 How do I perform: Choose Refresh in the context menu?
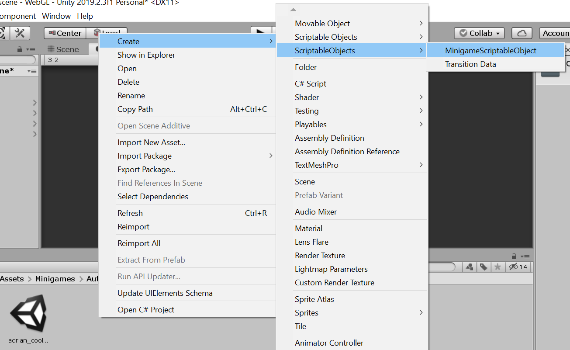(x=187, y=213)
